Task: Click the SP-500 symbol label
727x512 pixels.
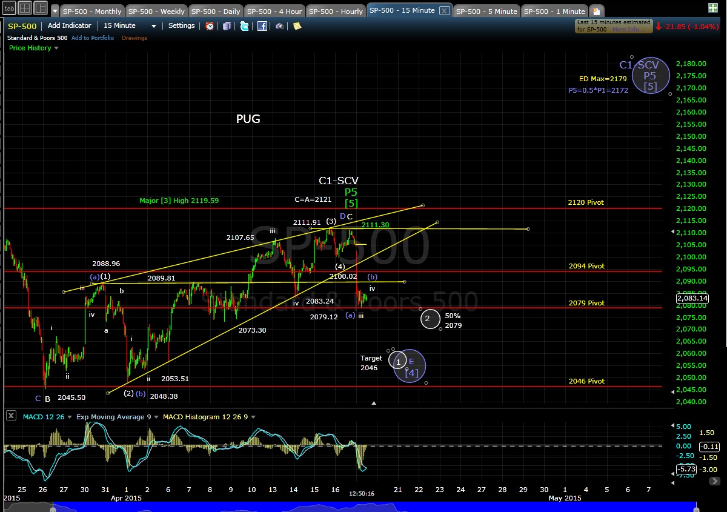Action: (22, 26)
